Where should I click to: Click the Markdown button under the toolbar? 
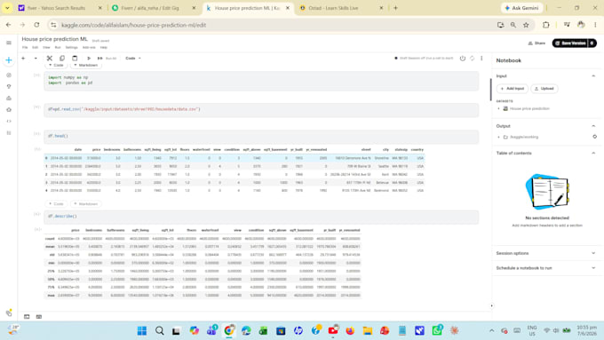point(86,65)
